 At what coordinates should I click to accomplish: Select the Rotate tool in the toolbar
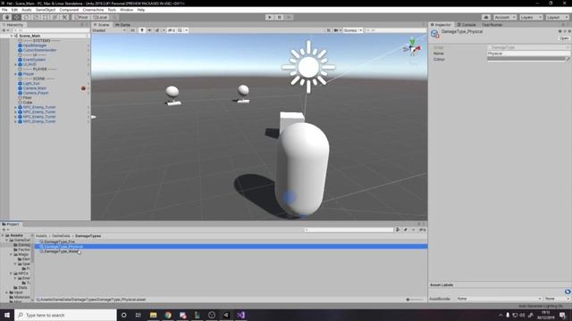click(x=26, y=17)
